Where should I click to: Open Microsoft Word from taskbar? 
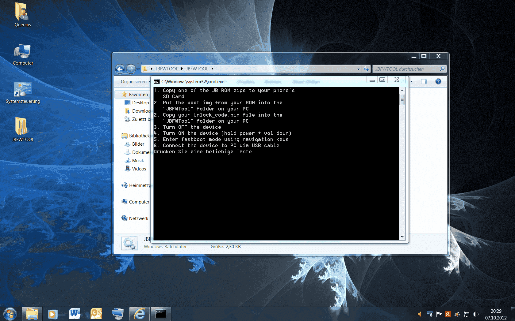tap(75, 314)
